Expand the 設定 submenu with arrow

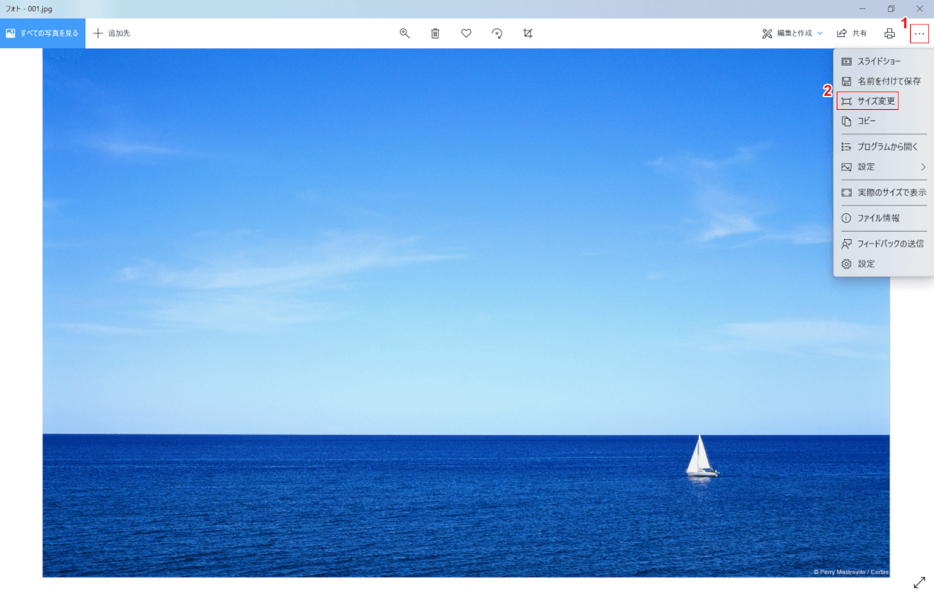(883, 167)
